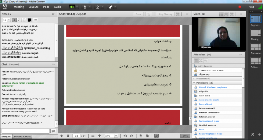Zoom out the PDF with the minus icon
This screenshot has height=140, width=263.
(93, 136)
